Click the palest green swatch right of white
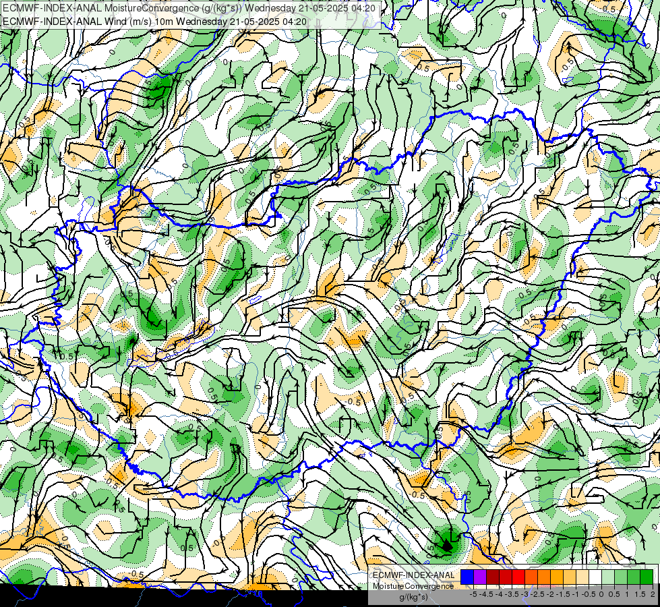This screenshot has width=660, height=607. (608, 577)
